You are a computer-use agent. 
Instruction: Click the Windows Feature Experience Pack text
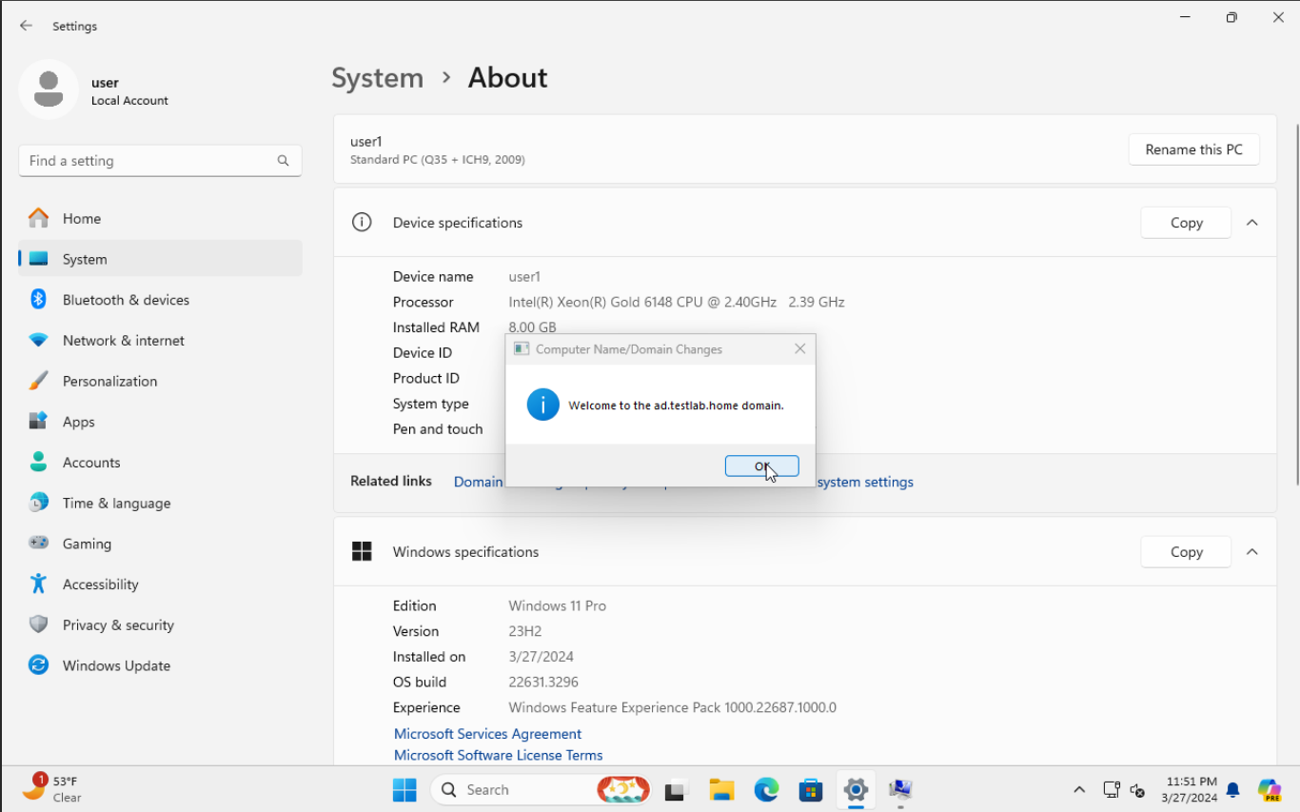(x=672, y=707)
